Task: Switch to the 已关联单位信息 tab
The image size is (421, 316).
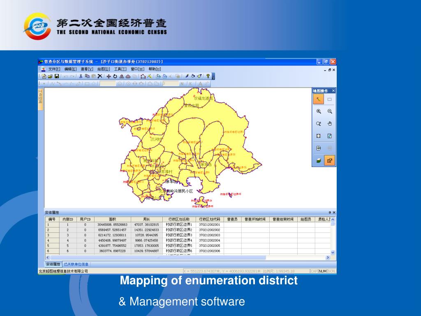Action: pyautogui.click(x=76, y=264)
